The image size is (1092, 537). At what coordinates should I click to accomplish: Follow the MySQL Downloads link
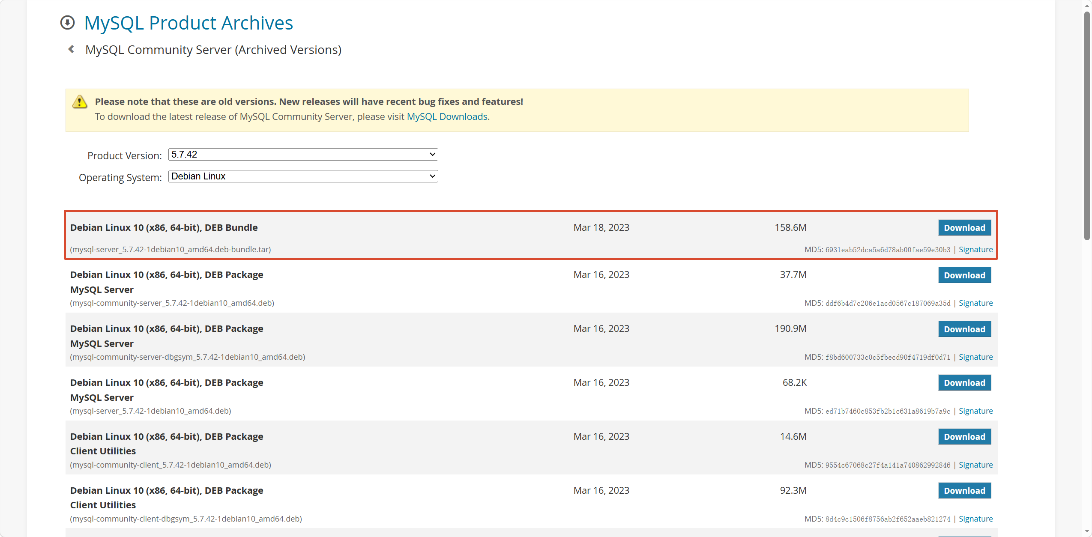[447, 117]
